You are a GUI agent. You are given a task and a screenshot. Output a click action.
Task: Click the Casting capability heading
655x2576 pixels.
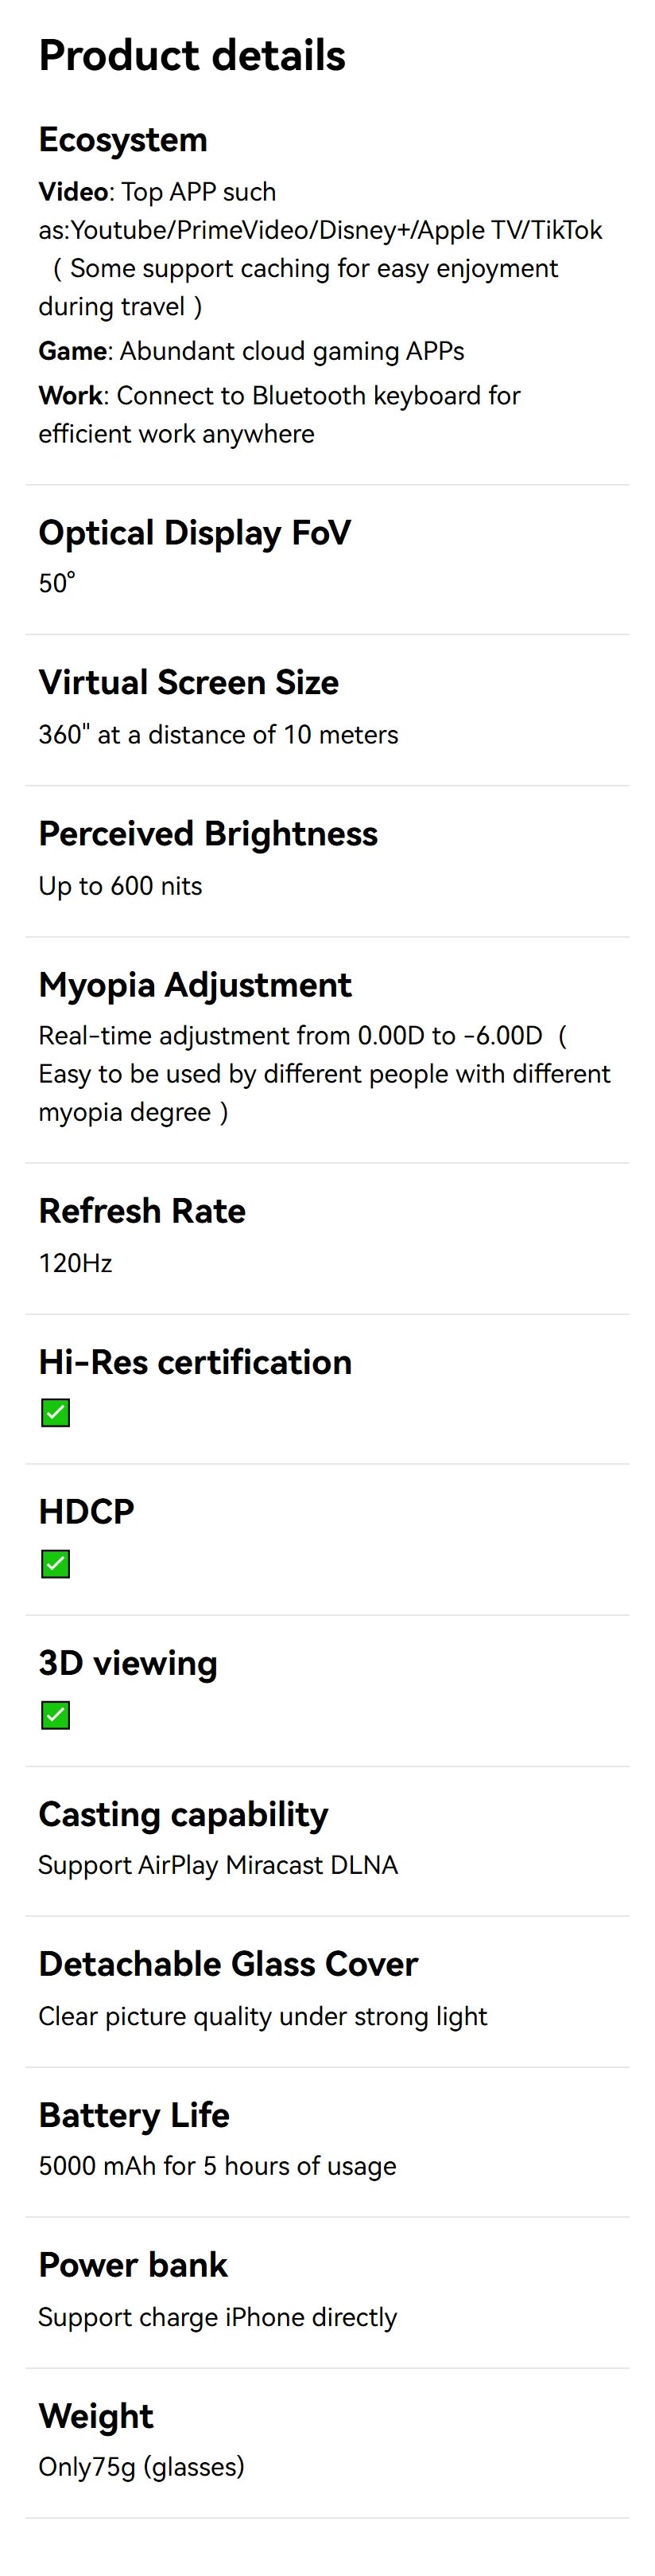coord(183,1814)
